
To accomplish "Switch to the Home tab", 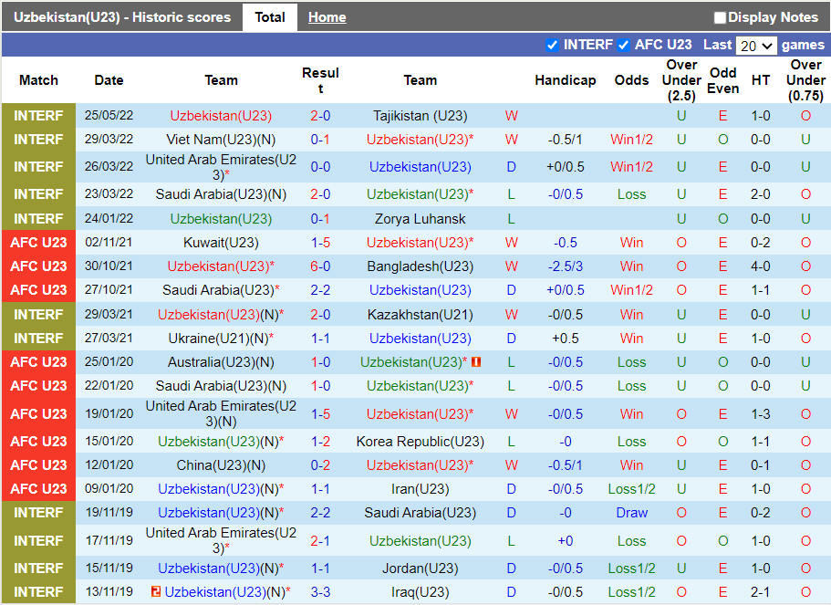I will pos(327,17).
